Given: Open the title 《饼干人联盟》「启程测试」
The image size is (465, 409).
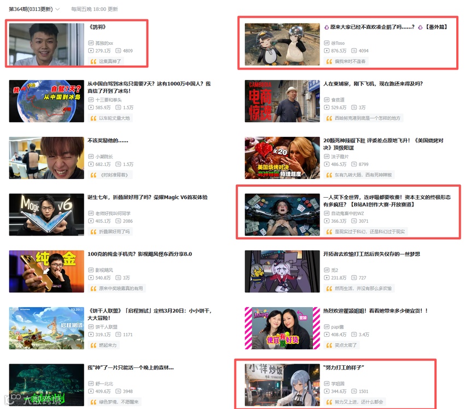Looking at the screenshot, I should point(150,314).
